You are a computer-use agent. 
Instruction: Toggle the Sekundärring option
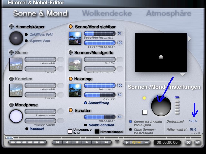pos(85,103)
